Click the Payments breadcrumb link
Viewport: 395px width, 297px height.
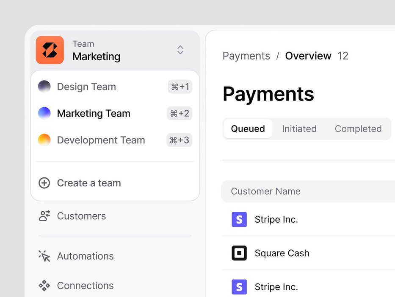246,56
